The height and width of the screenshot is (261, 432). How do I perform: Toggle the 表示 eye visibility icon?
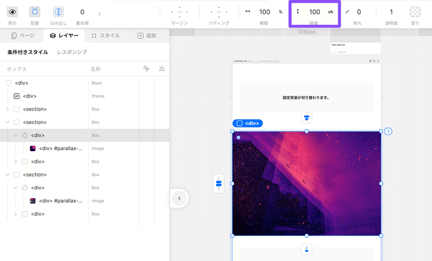click(x=12, y=12)
